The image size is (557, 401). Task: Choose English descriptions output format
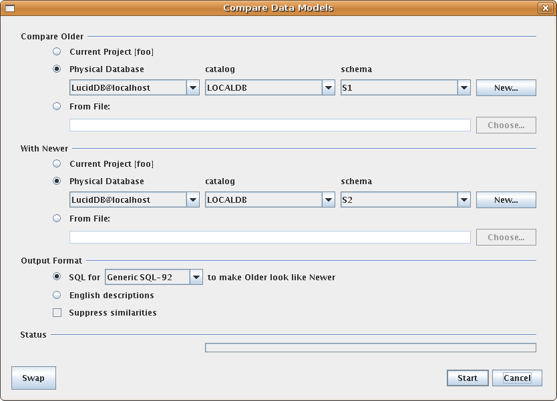(57, 295)
